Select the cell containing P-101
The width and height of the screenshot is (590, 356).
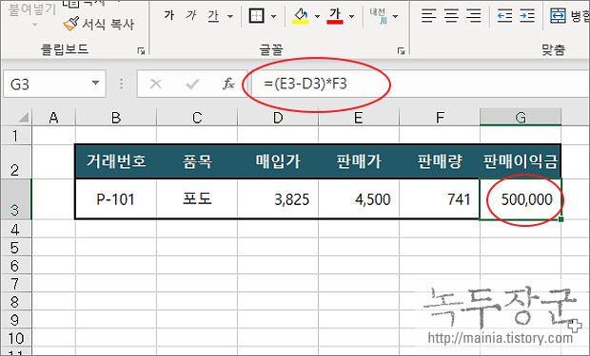click(116, 199)
